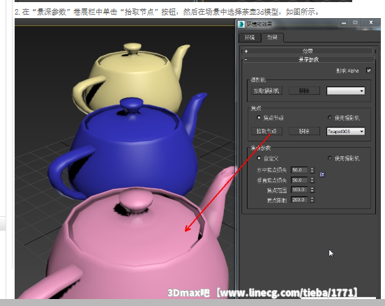Click the 焦点限制 200.0 field
Image resolution: width=385 pixels, height=306 pixels.
(299, 200)
